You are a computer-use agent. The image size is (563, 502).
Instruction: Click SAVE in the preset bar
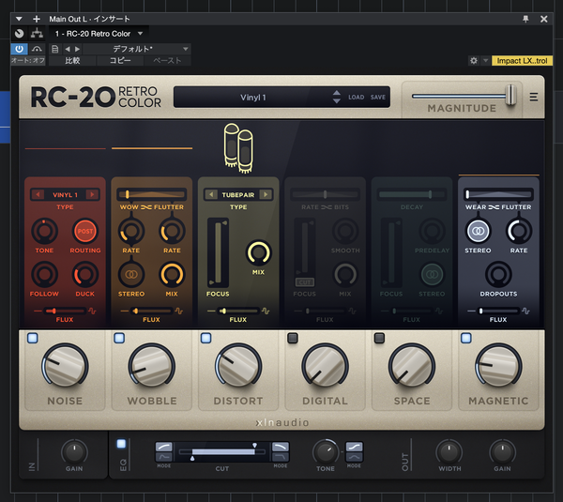[378, 97]
